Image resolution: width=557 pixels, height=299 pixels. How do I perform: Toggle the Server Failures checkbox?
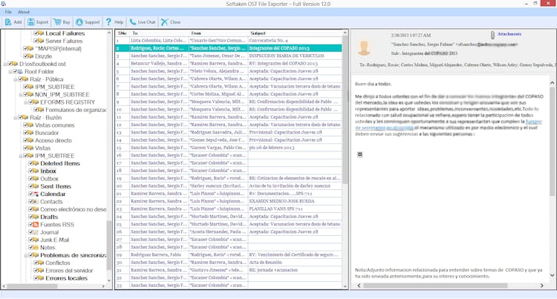pos(36,41)
